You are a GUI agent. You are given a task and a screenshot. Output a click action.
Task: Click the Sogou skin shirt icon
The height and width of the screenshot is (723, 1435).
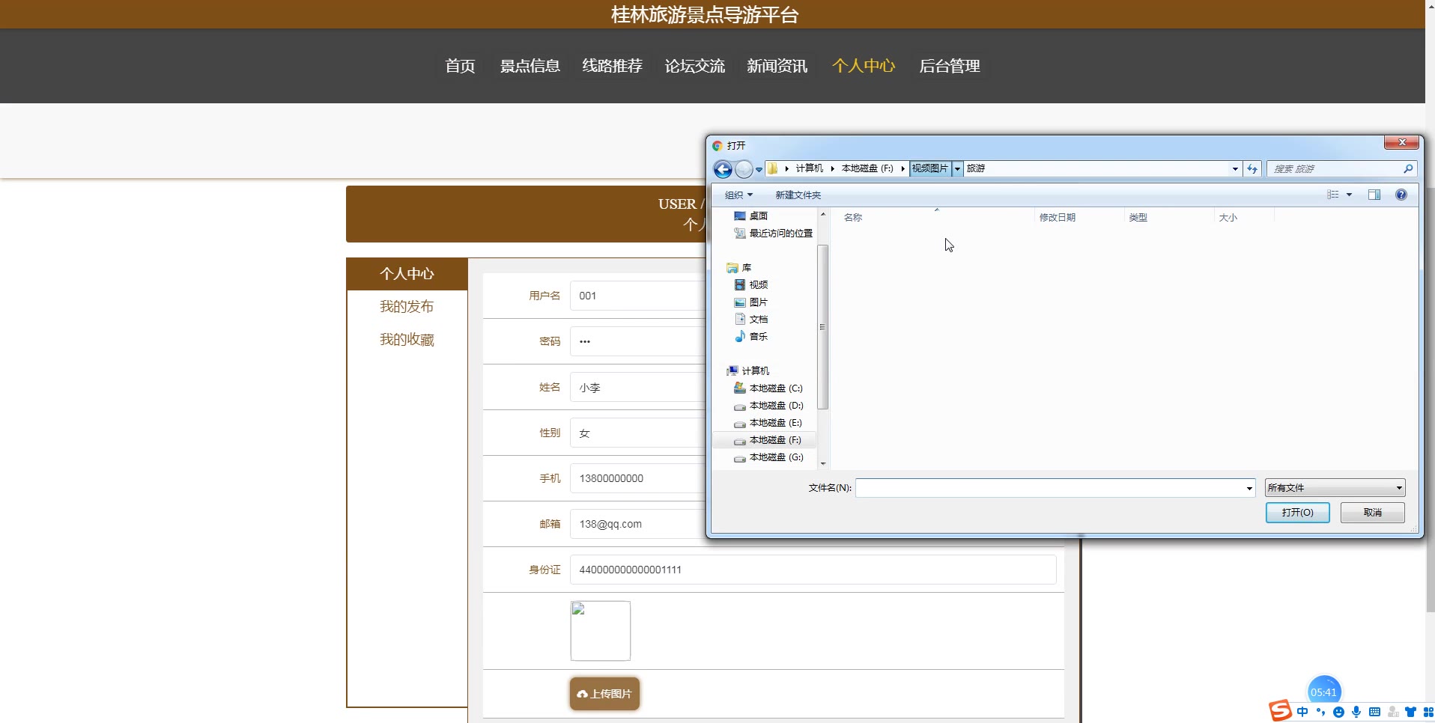[x=1410, y=712]
